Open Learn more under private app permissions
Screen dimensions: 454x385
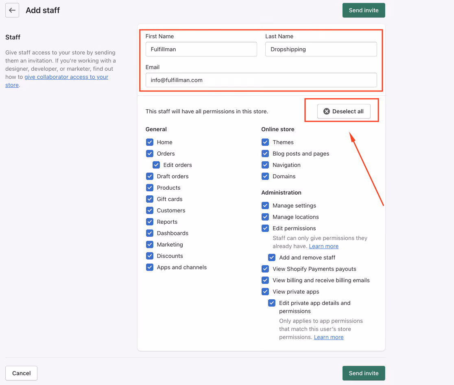click(x=329, y=337)
